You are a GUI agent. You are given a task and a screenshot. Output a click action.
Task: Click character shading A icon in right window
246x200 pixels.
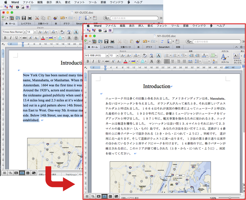point(152,61)
